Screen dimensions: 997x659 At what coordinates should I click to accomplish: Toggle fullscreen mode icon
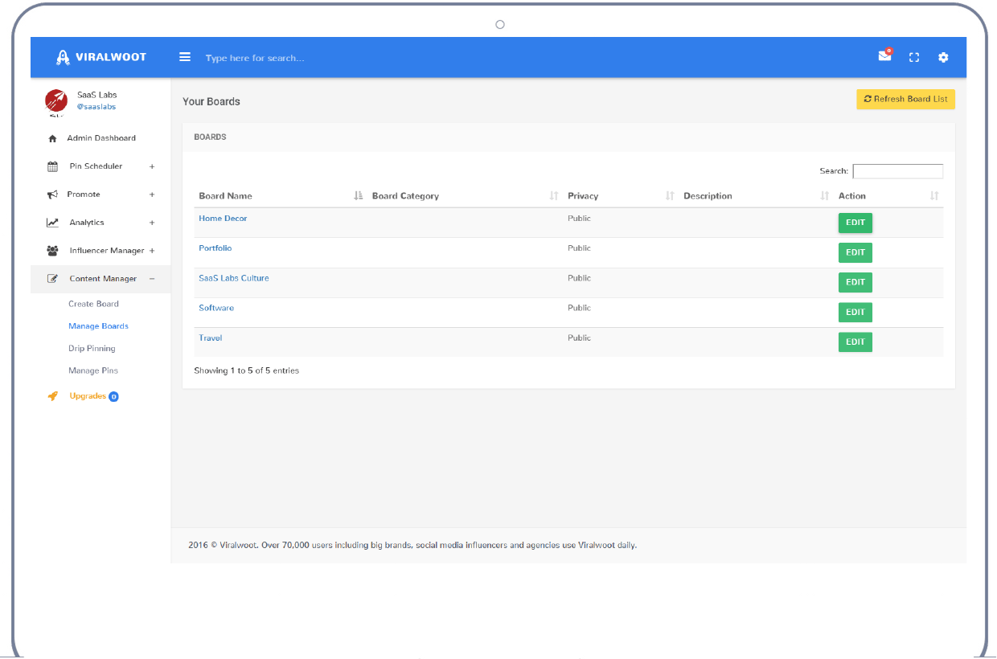tap(913, 57)
